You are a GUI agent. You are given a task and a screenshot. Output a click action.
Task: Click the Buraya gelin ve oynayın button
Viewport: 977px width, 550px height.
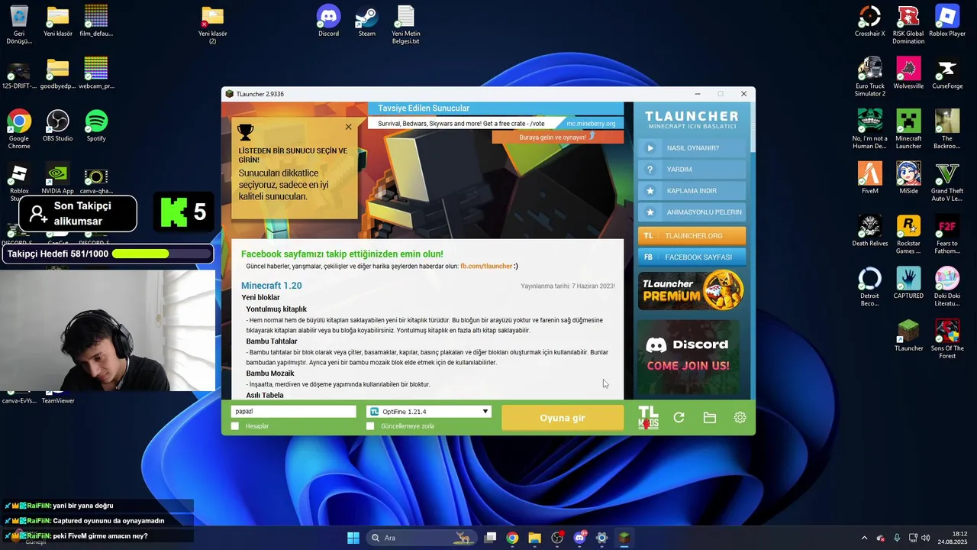coord(557,137)
